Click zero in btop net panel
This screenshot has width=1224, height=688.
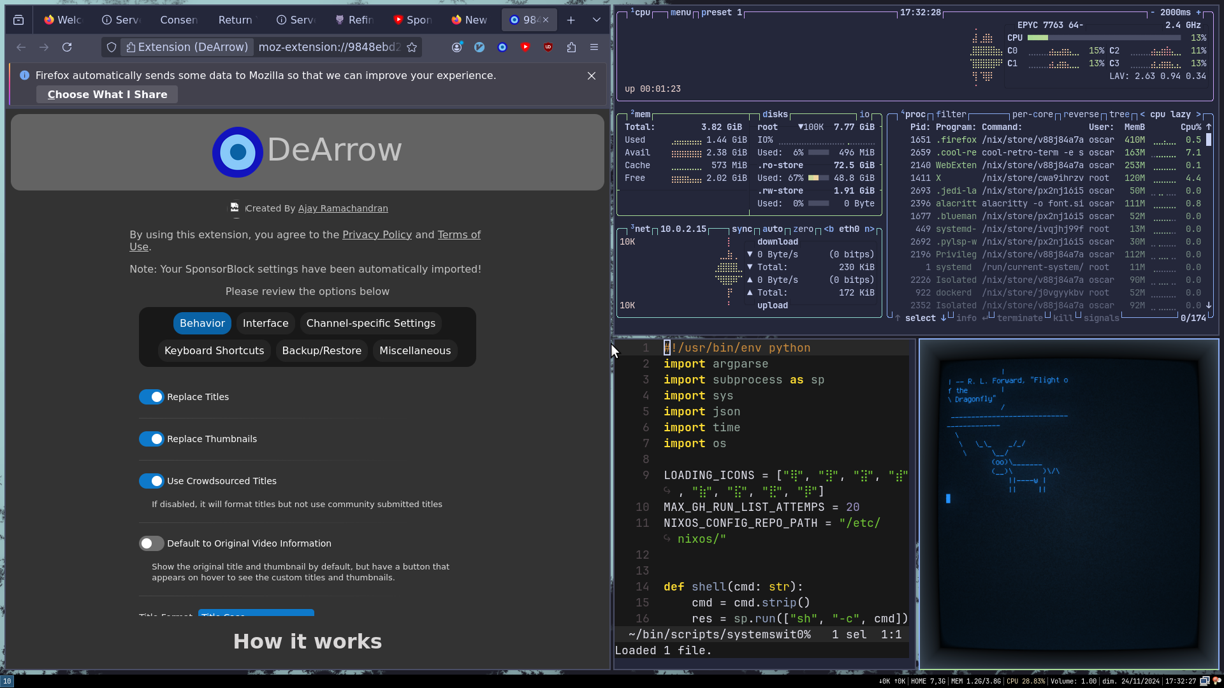tap(803, 229)
